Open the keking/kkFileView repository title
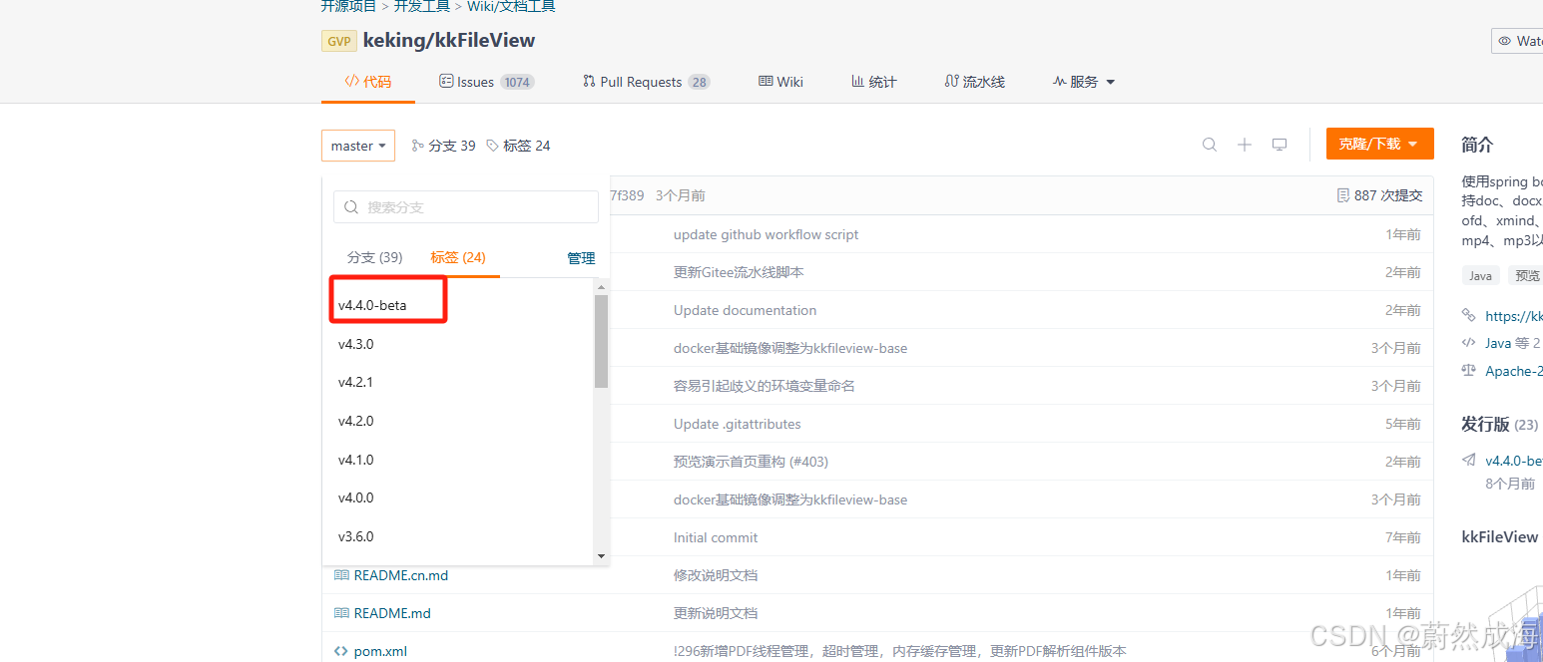Screen dimensions: 1543x662 pos(449,41)
